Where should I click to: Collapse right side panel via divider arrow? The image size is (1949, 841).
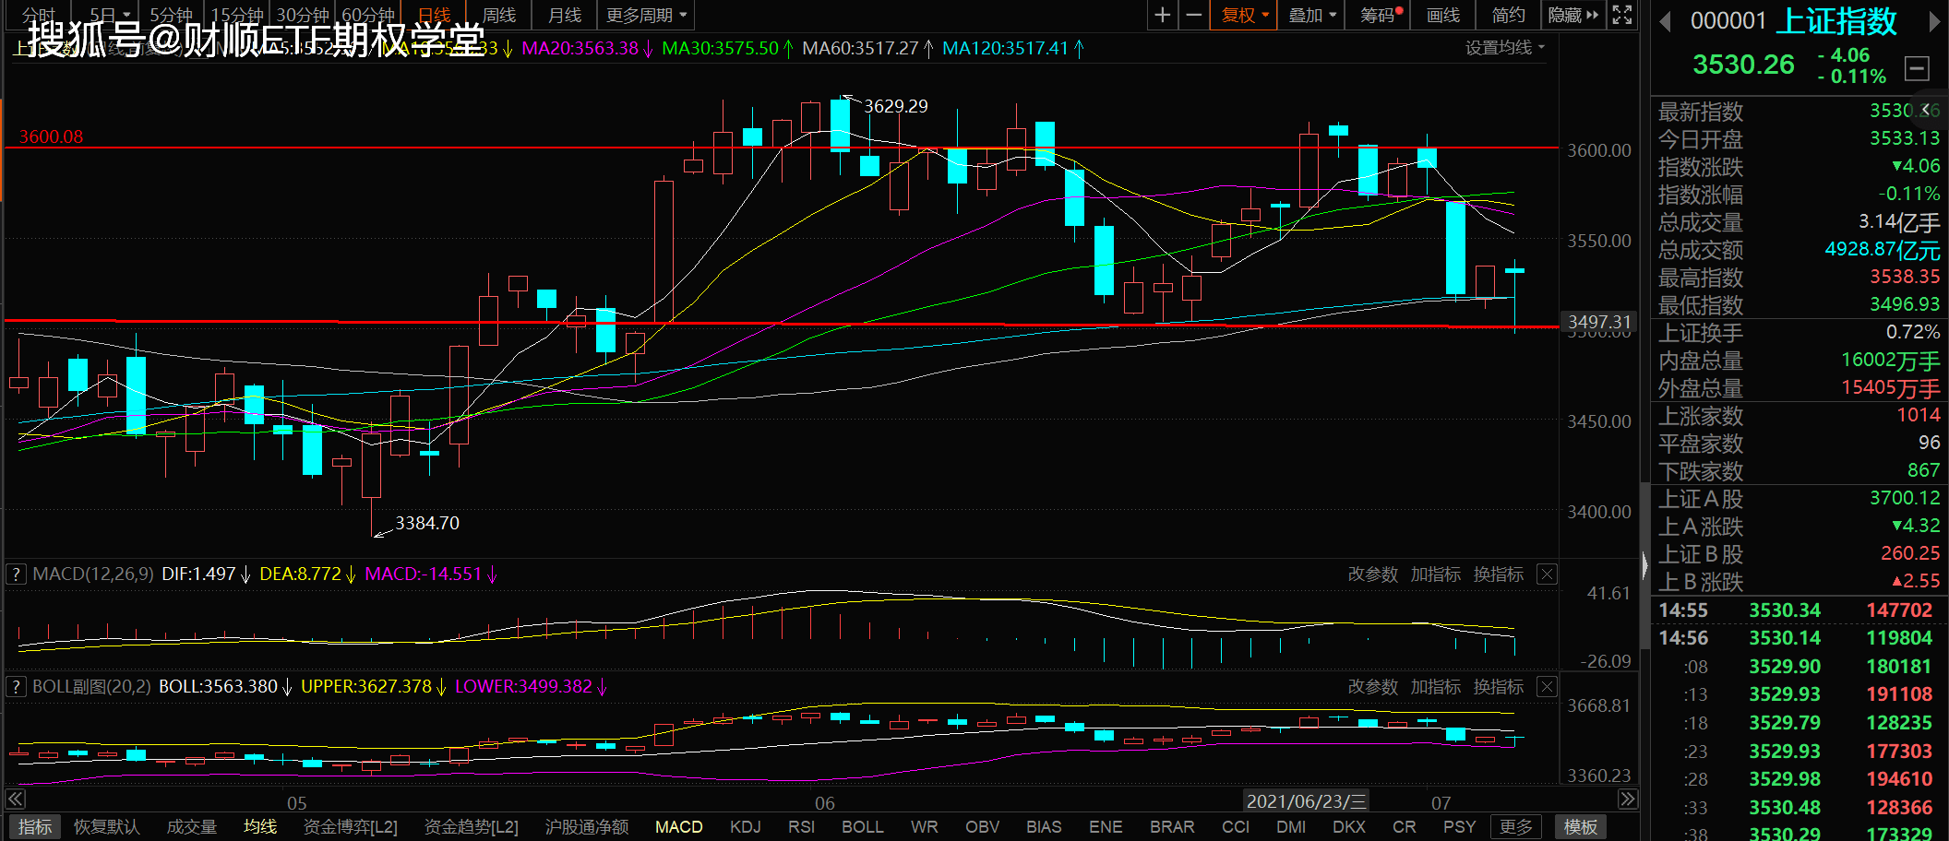pos(1644,564)
